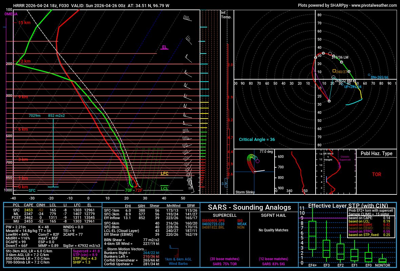Click the SARS: 75% TOR result
Screen dimensions: 400x271
tap(225, 264)
